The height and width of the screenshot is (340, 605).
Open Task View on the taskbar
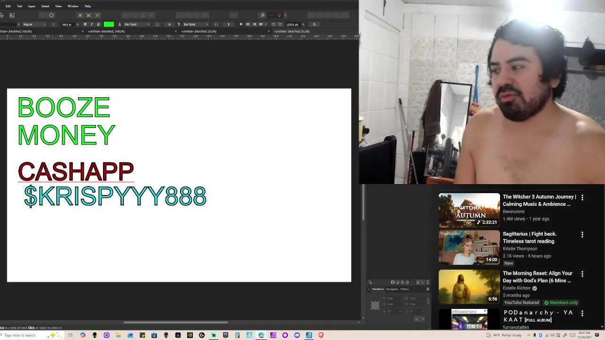70,335
